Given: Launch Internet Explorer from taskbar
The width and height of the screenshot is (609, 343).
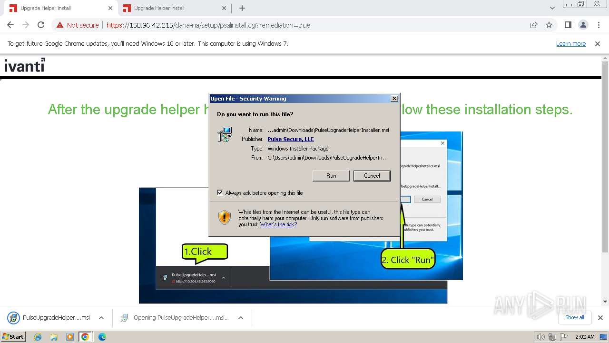Looking at the screenshot, I should coord(38,337).
